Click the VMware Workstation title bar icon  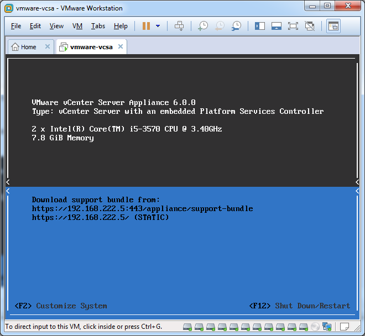pos(9,8)
